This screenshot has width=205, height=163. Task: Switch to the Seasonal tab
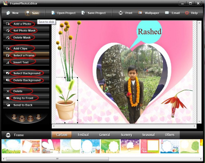(x=148, y=135)
